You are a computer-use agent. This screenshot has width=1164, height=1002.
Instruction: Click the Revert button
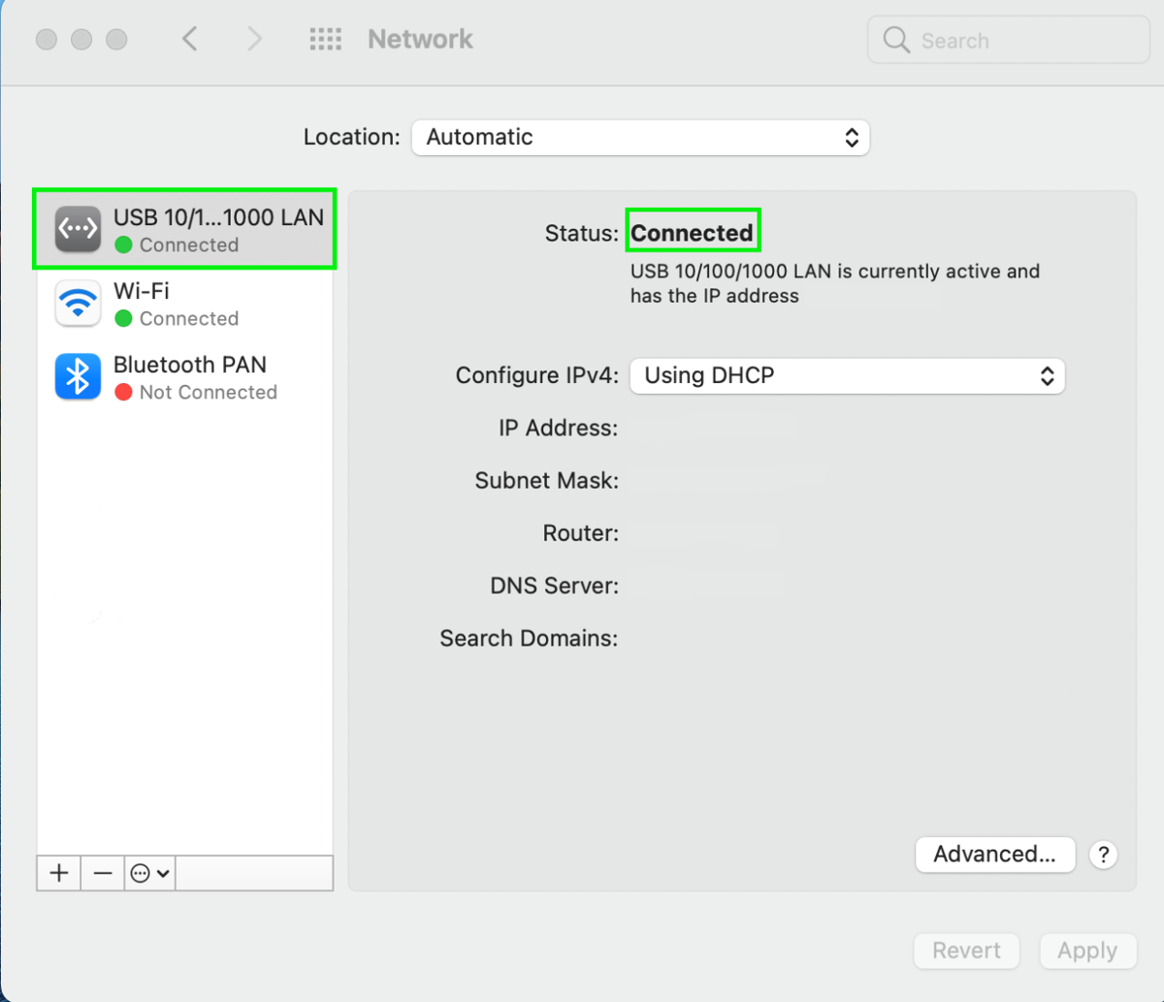tap(966, 951)
